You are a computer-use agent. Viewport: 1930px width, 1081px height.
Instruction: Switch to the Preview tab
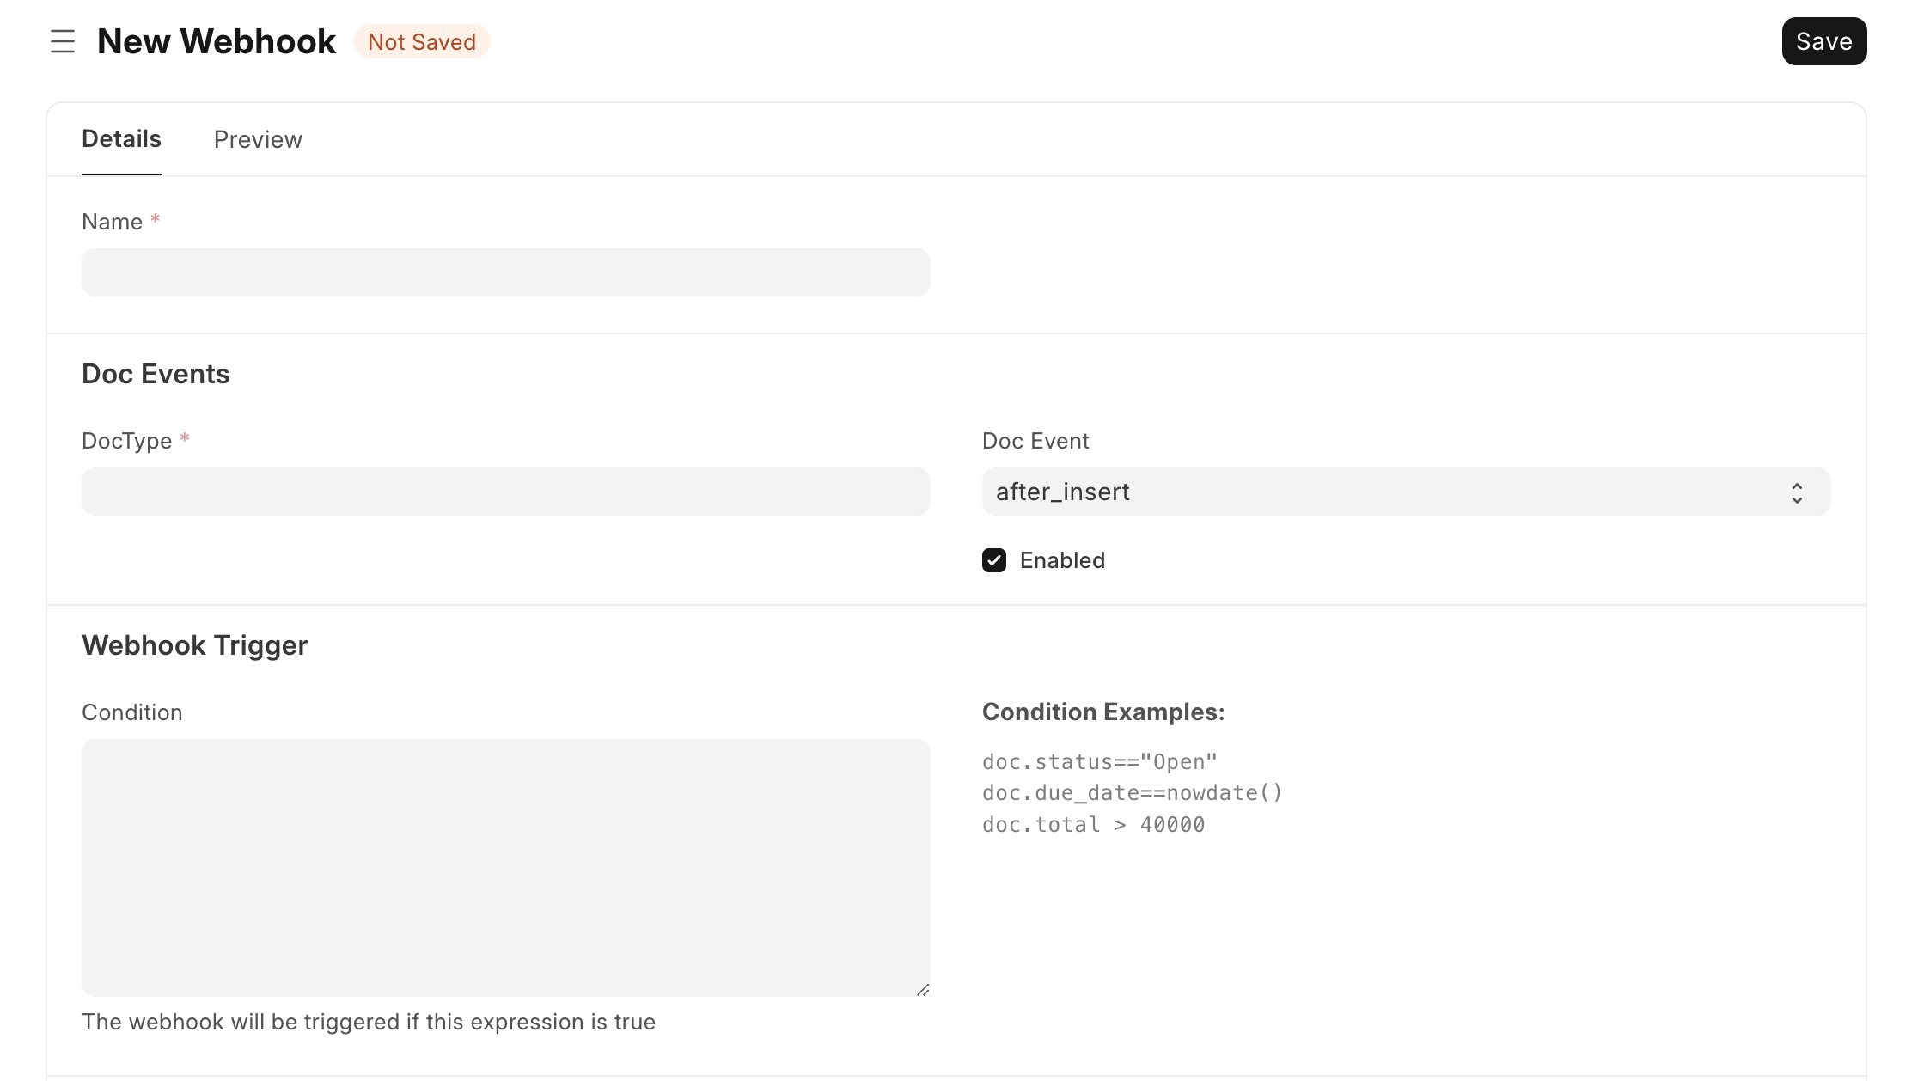(257, 139)
